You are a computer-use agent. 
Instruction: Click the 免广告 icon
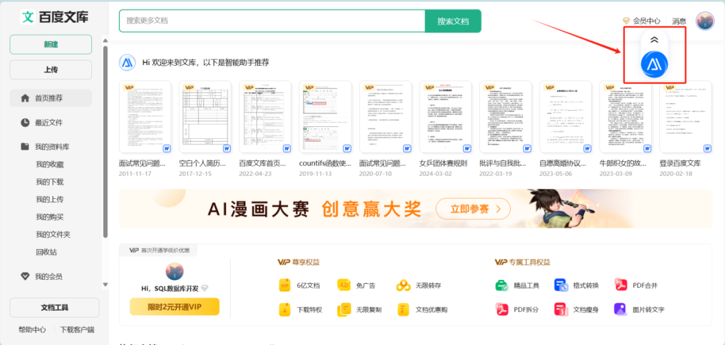click(x=344, y=285)
